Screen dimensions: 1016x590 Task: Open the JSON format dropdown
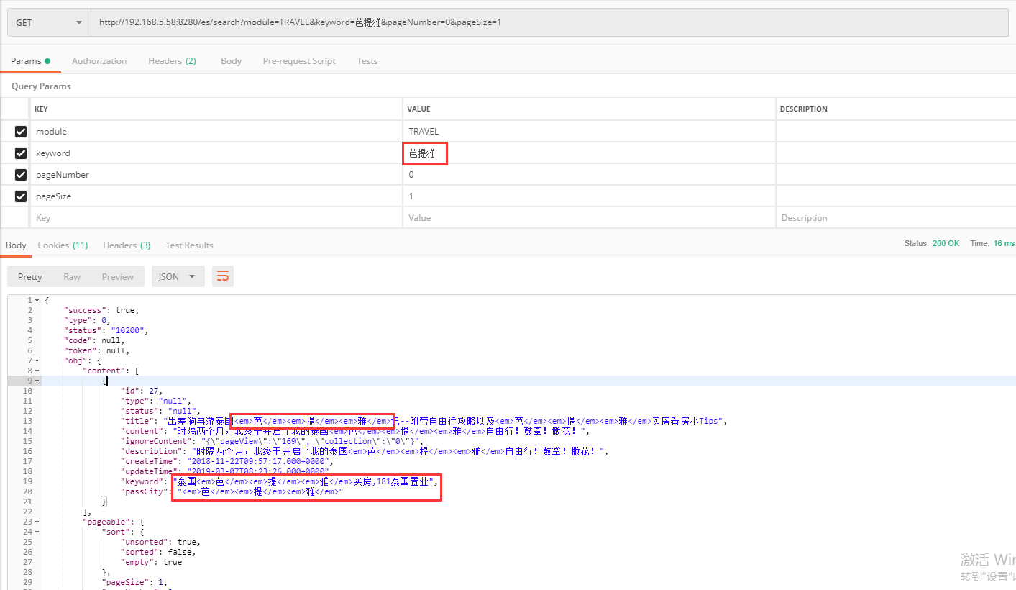pos(178,276)
